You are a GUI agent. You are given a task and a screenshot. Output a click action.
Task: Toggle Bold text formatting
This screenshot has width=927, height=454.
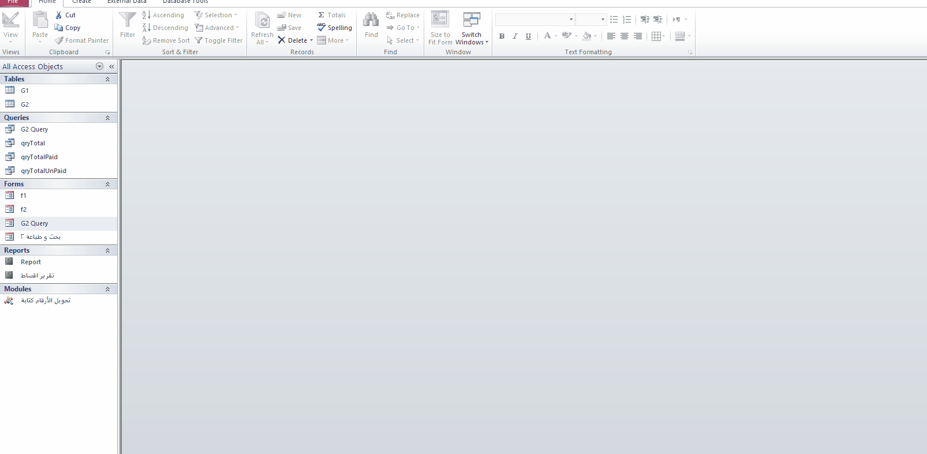pos(502,36)
